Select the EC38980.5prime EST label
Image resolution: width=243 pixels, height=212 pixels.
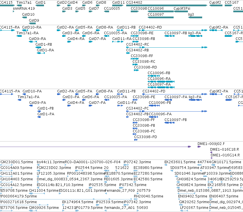pos(148,168)
